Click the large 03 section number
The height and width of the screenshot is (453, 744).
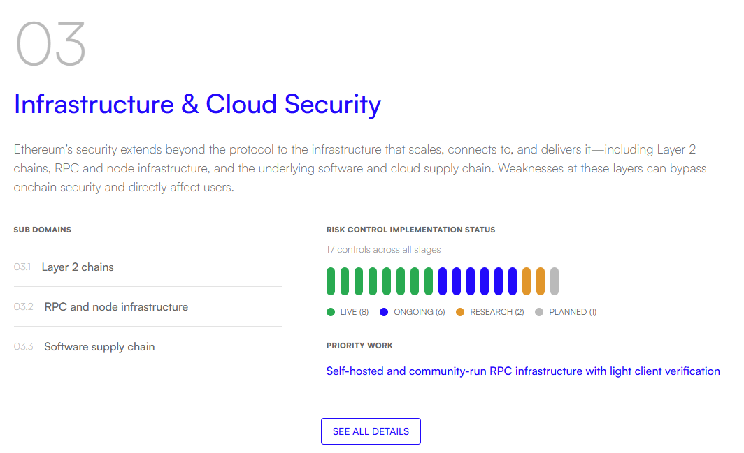[50, 45]
